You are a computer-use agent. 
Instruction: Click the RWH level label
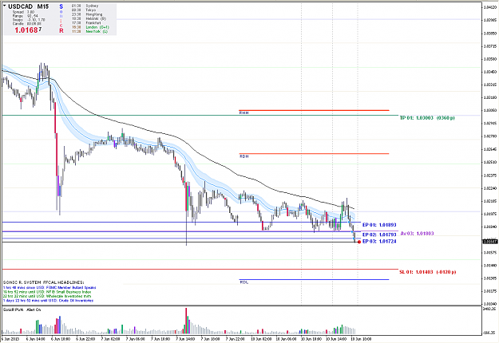coord(244,112)
